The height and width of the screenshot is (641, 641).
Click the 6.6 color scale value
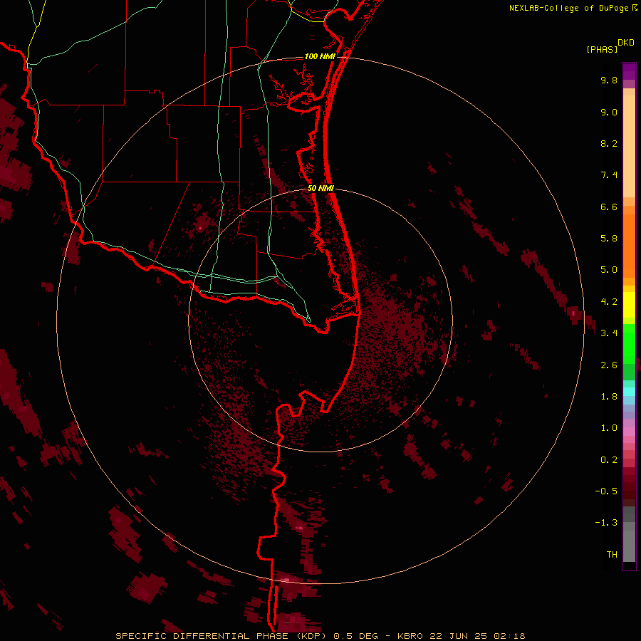609,207
